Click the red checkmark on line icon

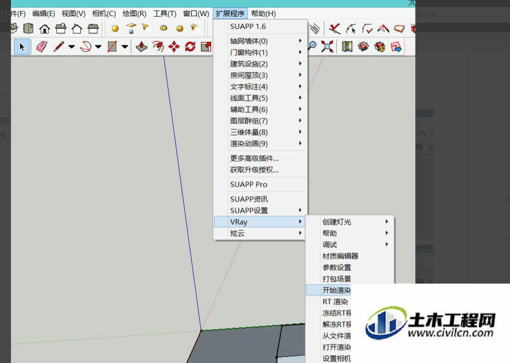tap(335, 29)
